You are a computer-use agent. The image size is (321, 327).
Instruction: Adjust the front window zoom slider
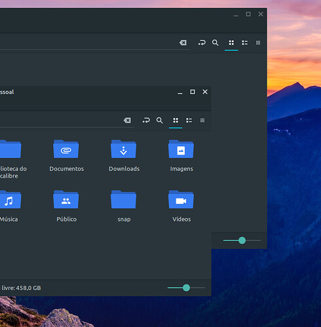(186, 288)
